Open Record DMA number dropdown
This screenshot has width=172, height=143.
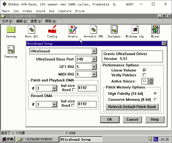click(x=54, y=104)
